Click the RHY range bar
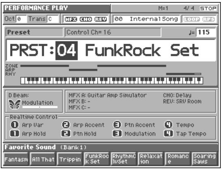The image size is (222, 169). coord(184,74)
